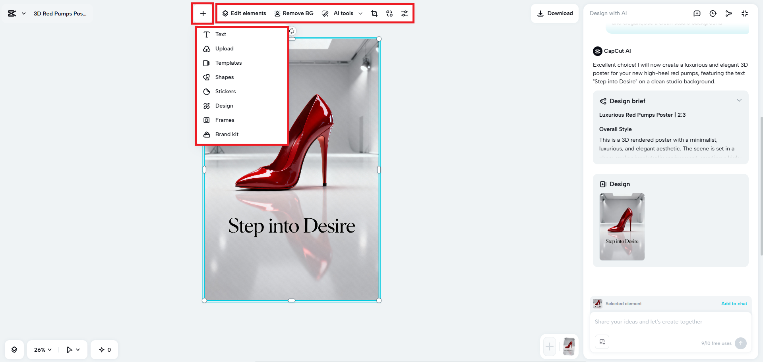Send the chat prompt with the arrow icon
This screenshot has width=763, height=362.
click(741, 343)
